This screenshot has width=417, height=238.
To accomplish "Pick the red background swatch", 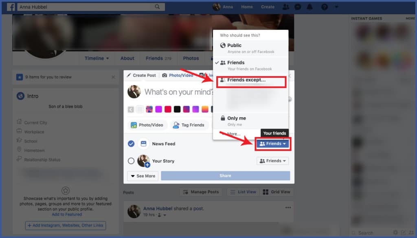I will click(x=168, y=109).
